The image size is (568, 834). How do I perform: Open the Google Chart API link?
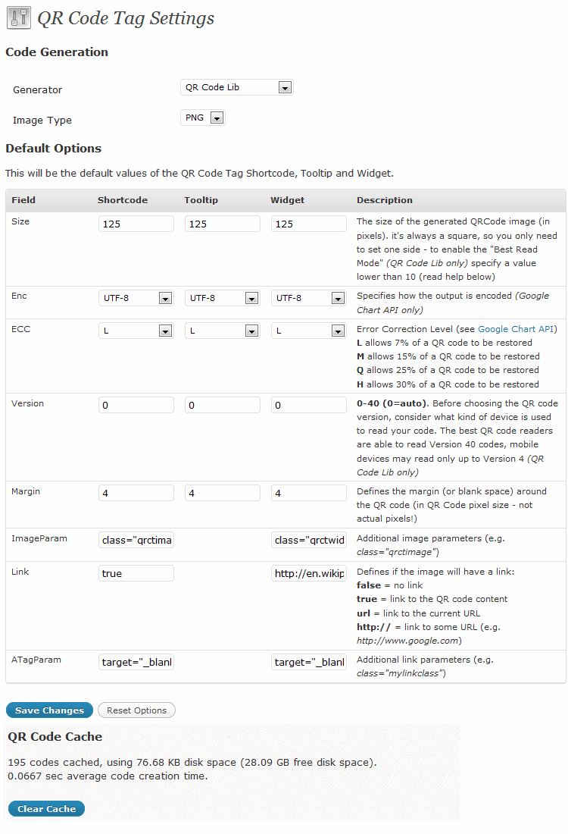click(517, 329)
